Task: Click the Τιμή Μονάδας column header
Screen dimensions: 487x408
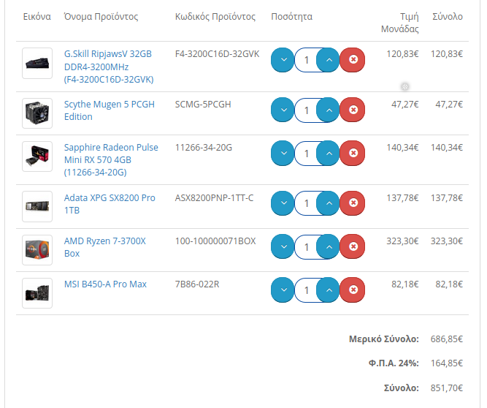Action: click(x=399, y=23)
